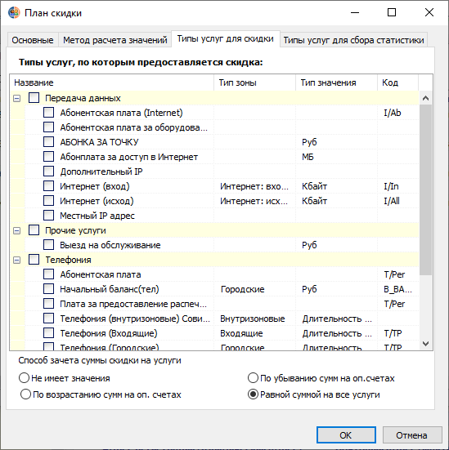449x450 pixels.
Task: Collapse the Передача данных group
Action: 17,99
